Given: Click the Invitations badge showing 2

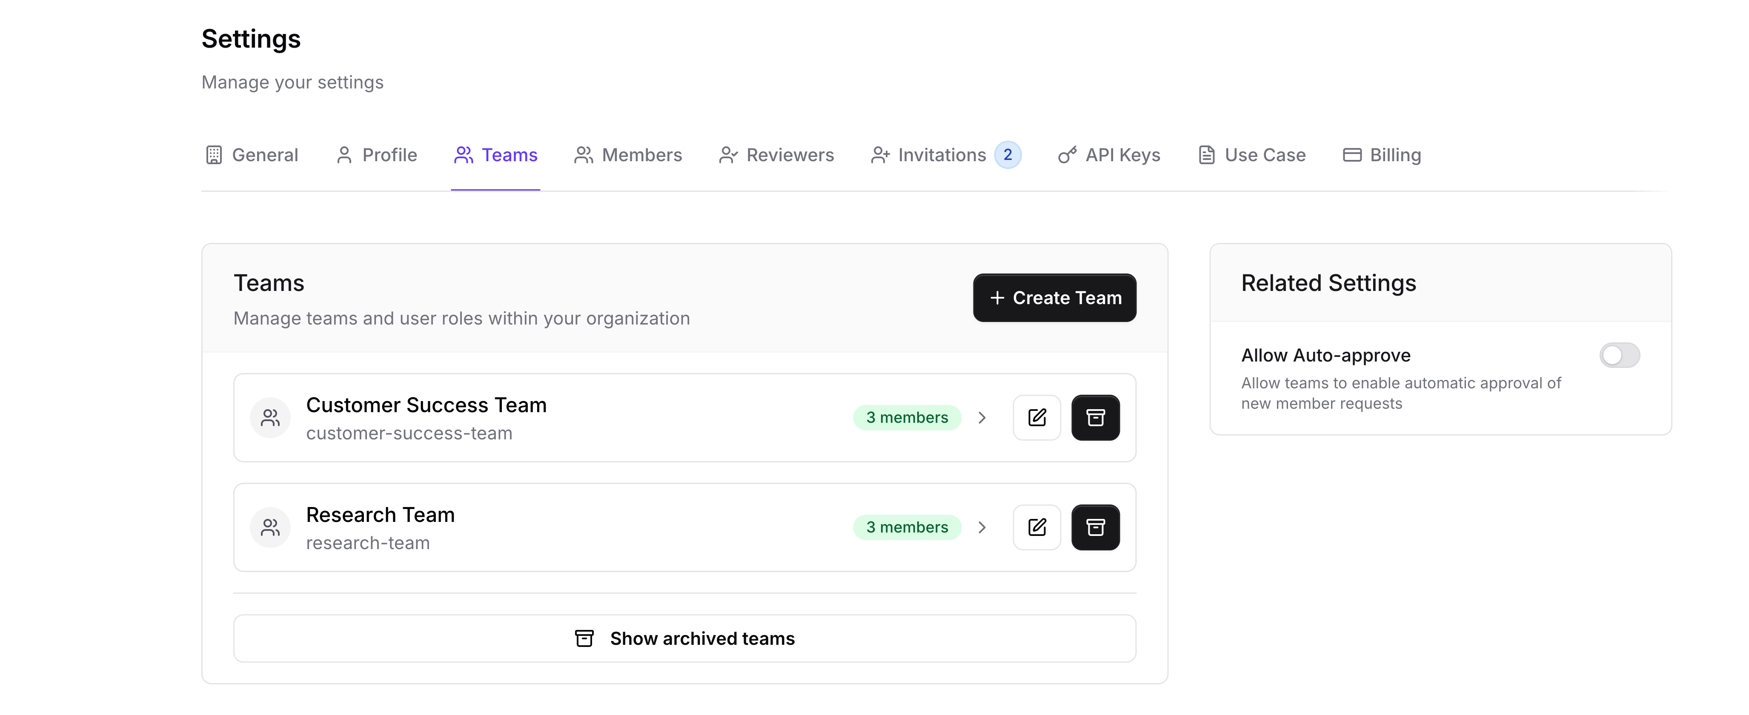Looking at the screenshot, I should tap(1008, 155).
